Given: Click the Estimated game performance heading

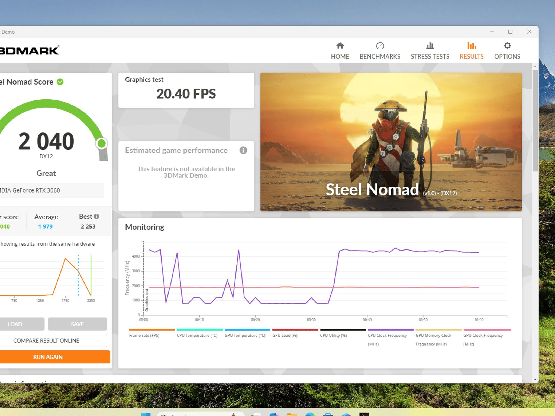Looking at the screenshot, I should [176, 150].
